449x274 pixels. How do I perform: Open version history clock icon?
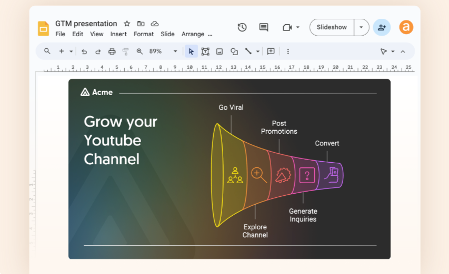[242, 27]
